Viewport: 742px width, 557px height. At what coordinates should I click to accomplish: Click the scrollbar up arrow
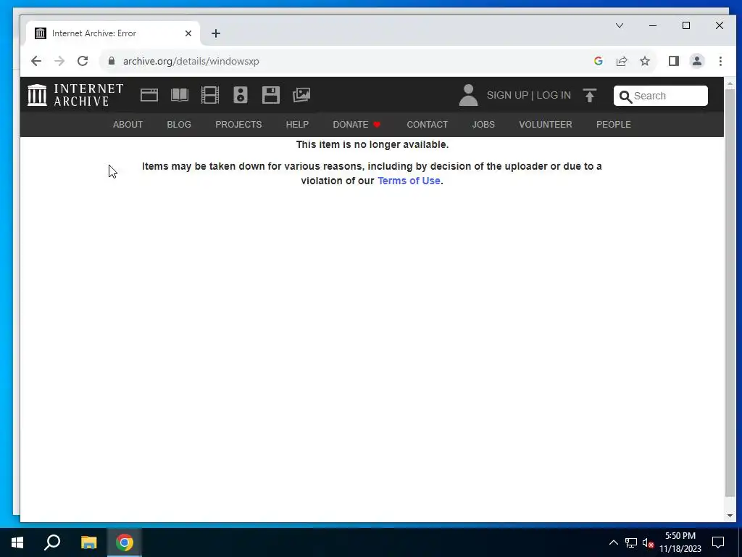pos(730,83)
